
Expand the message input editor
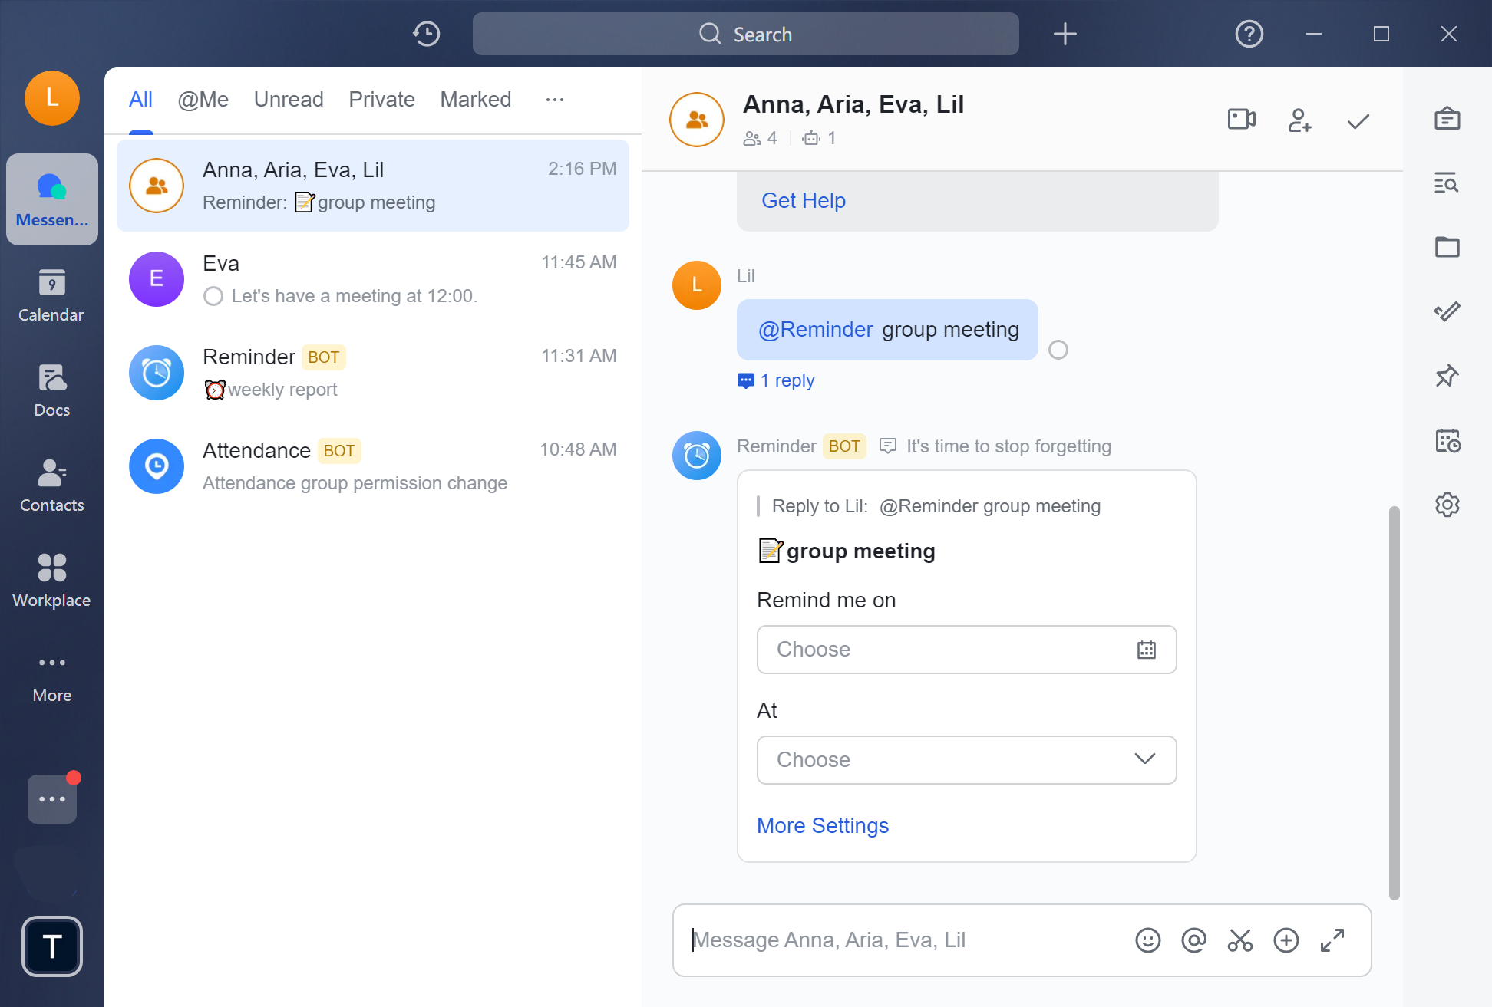click(x=1332, y=940)
